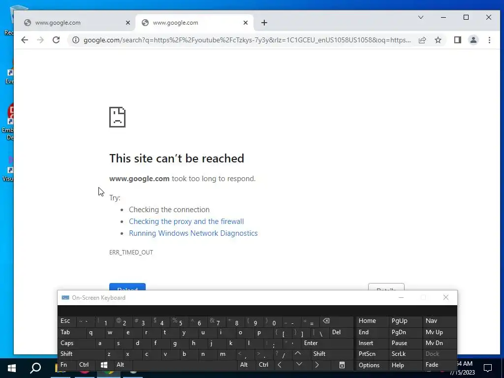Tap the Del key on On-Screen Keyboard
This screenshot has width=504, height=378.
342,332
